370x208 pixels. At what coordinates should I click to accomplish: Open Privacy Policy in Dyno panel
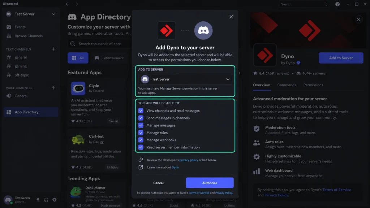coord(276,195)
